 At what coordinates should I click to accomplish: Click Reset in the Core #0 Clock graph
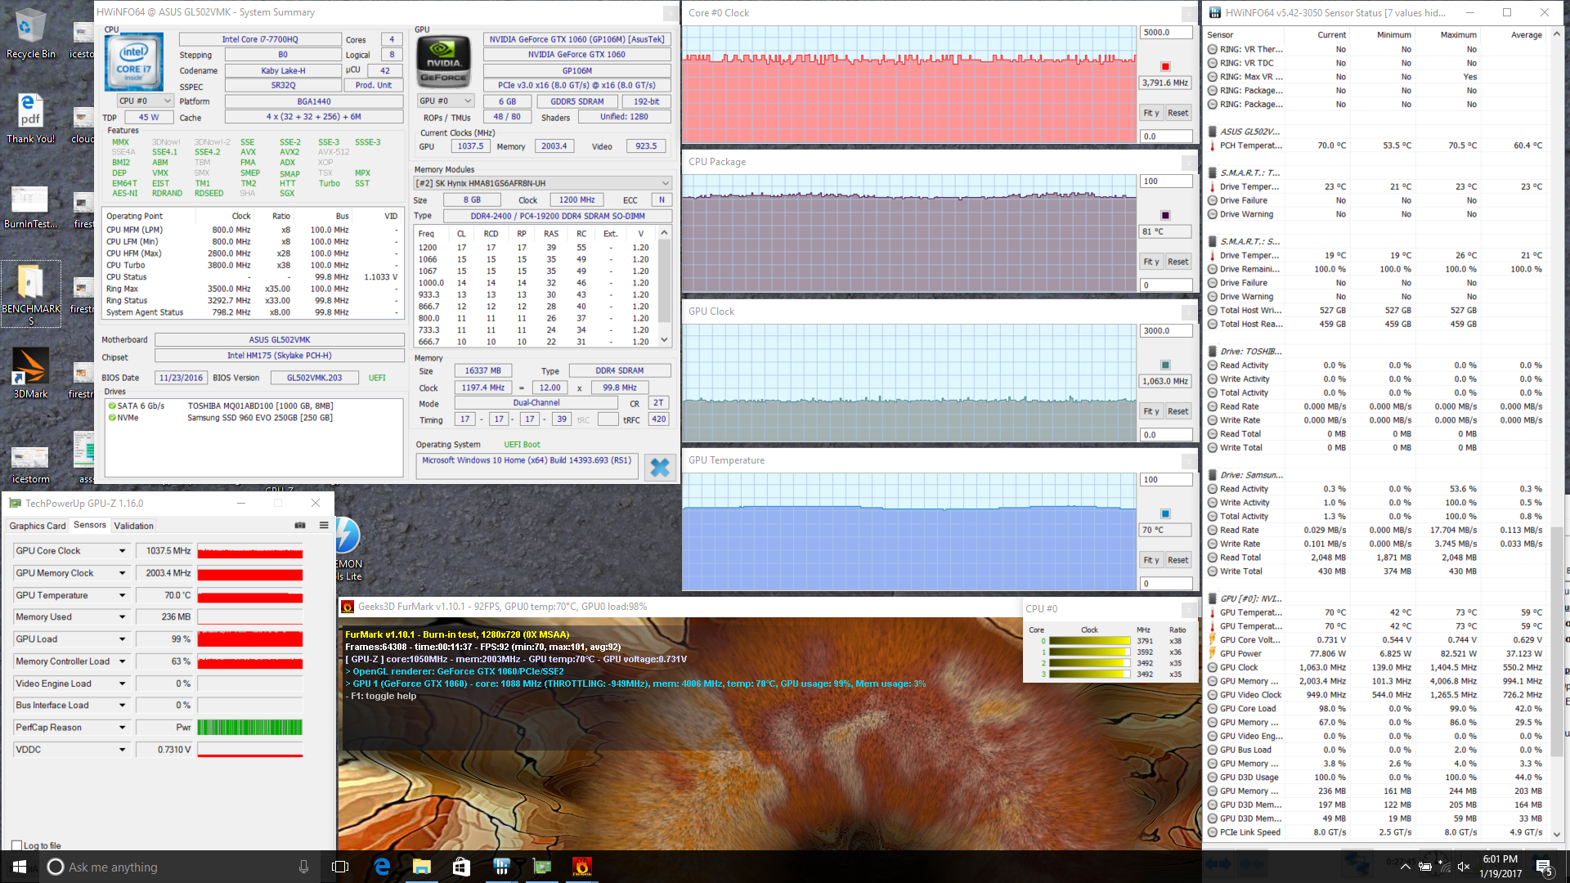click(1177, 113)
